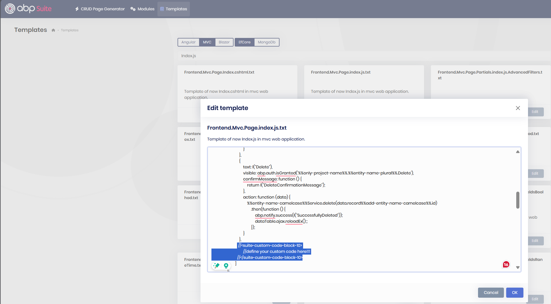Open CRUD Page Generator menu
This screenshot has width=551, height=304.
pyautogui.click(x=100, y=9)
